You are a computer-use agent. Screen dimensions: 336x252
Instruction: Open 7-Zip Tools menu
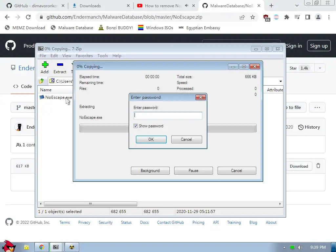pos(103,56)
